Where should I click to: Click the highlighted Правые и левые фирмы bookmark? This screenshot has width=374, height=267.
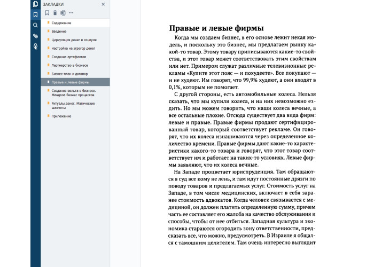(71, 82)
